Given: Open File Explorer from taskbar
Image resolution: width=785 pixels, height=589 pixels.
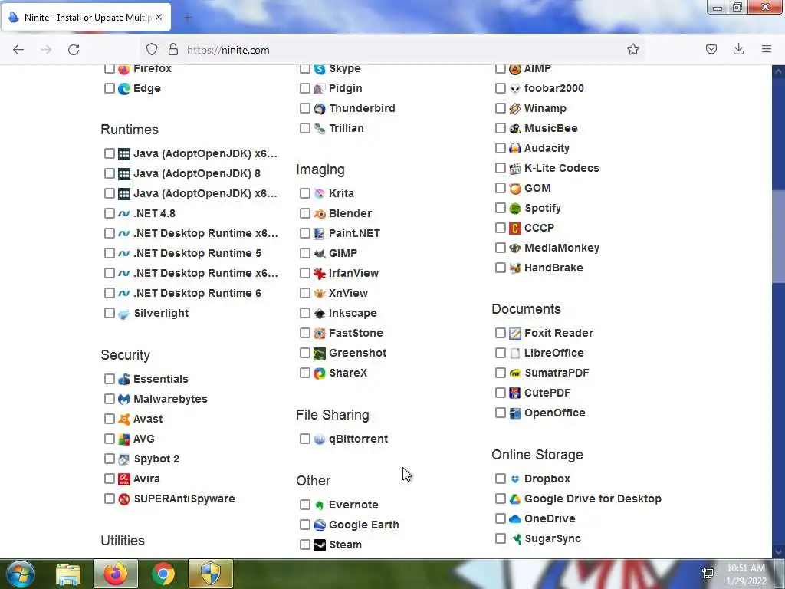Looking at the screenshot, I should (x=68, y=574).
